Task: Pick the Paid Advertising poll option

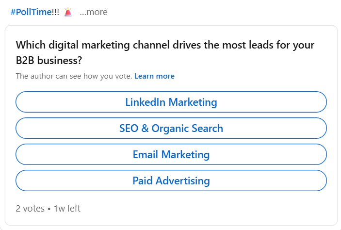Action: [x=171, y=181]
